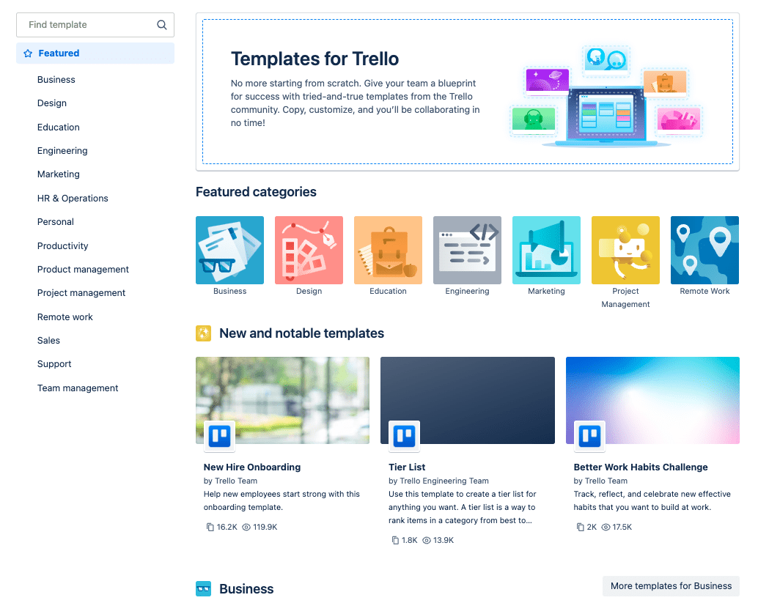Click the Remote Work label under featured categories
Viewport: 769px width, 603px height.
(x=704, y=291)
